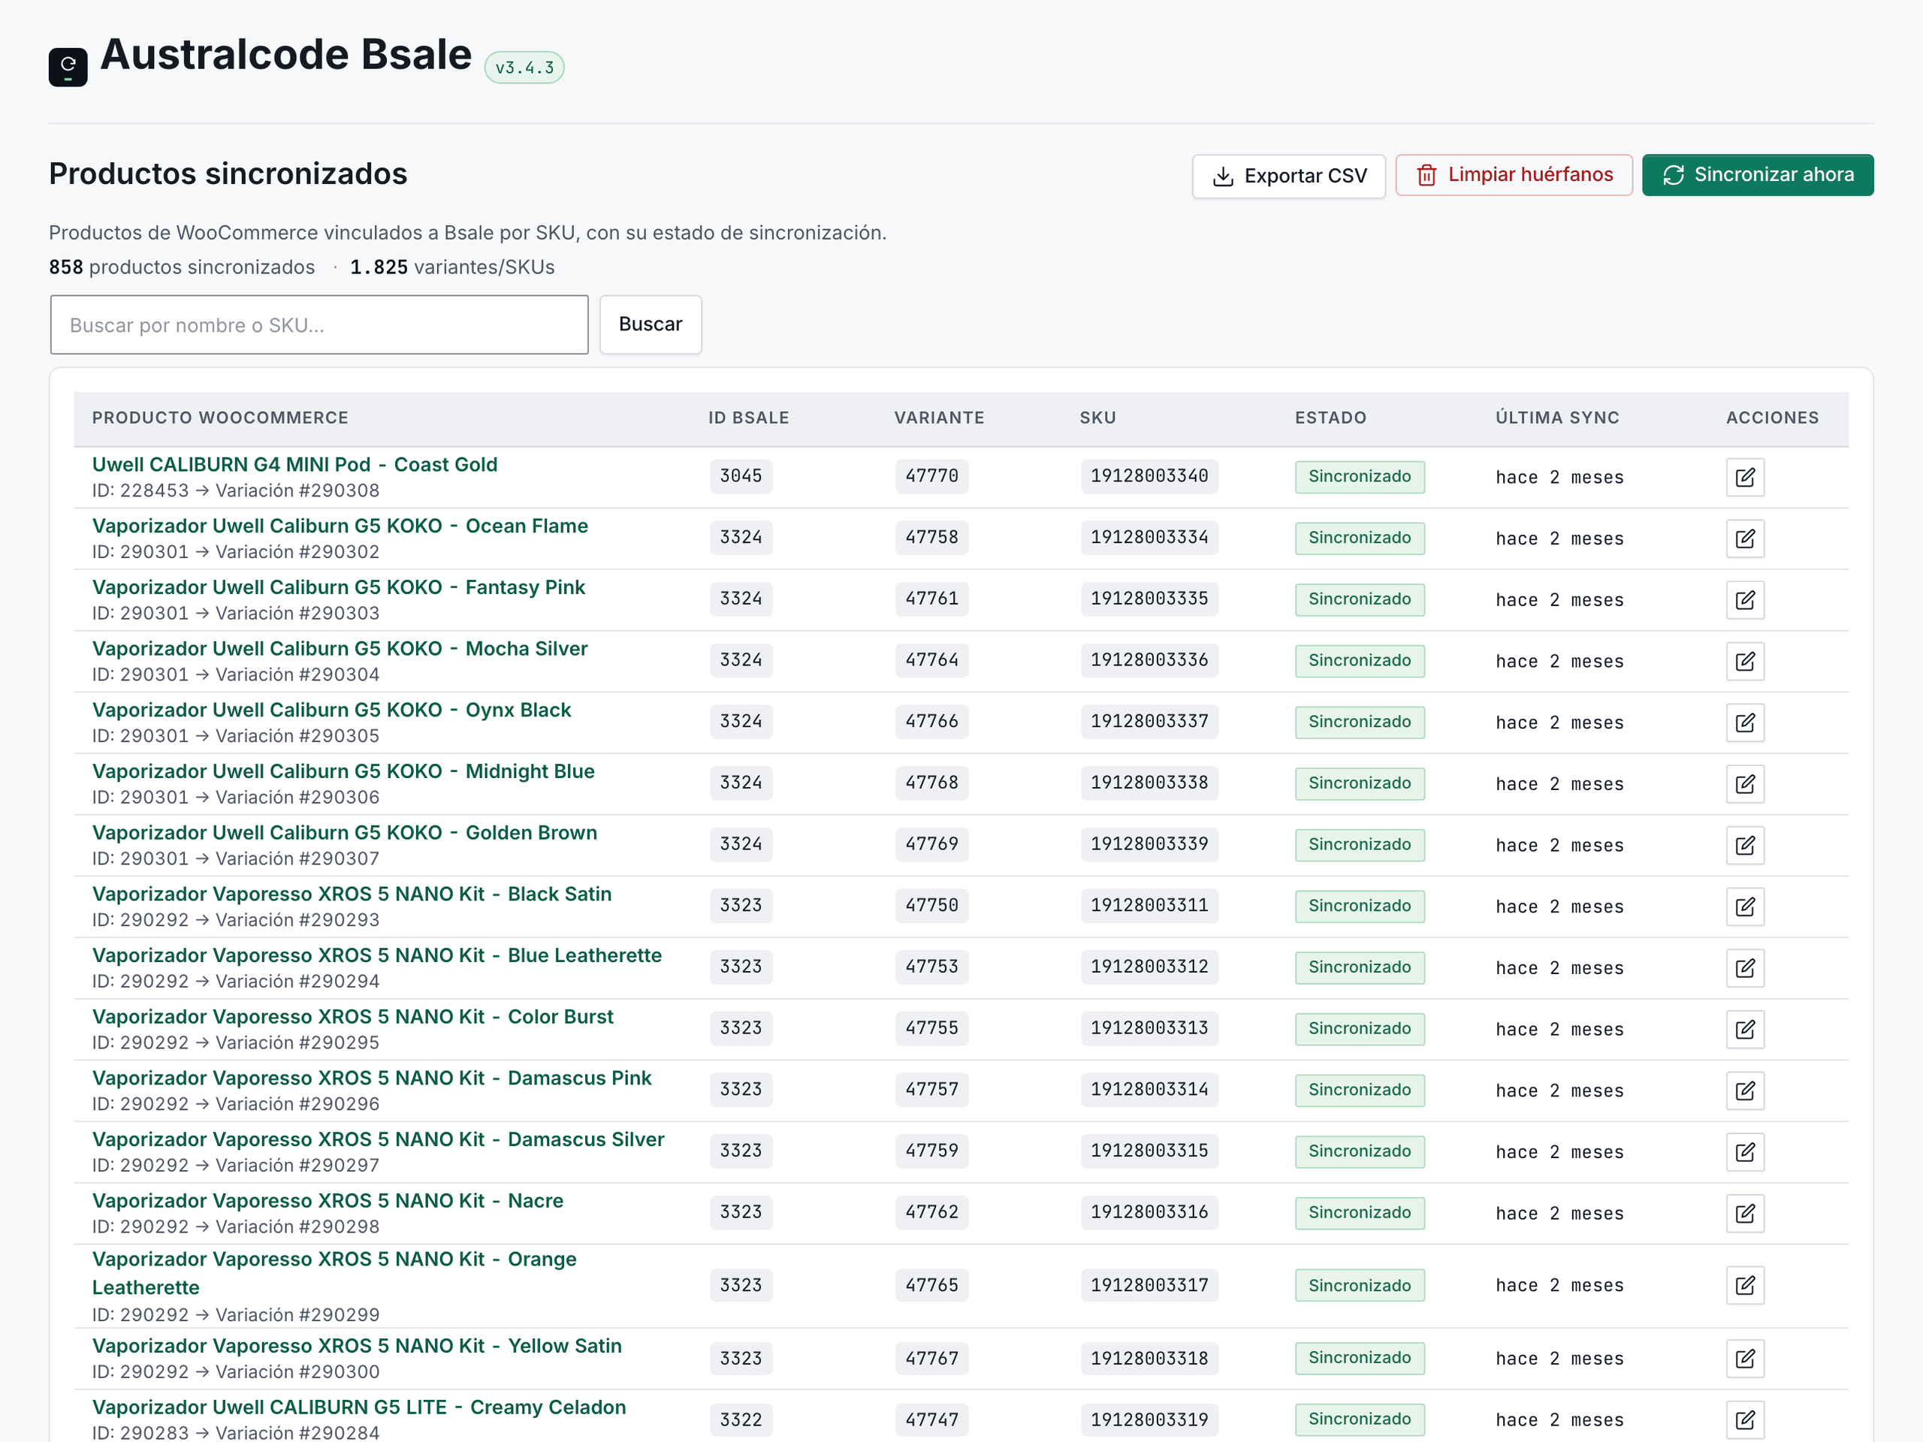The width and height of the screenshot is (1923, 1442).
Task: Click SKU 19128003319 cell
Action: tap(1149, 1419)
